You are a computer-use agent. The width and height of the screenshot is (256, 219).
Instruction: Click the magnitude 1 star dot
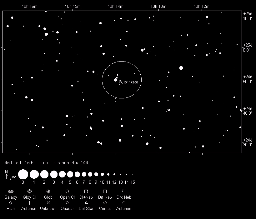click(34, 174)
